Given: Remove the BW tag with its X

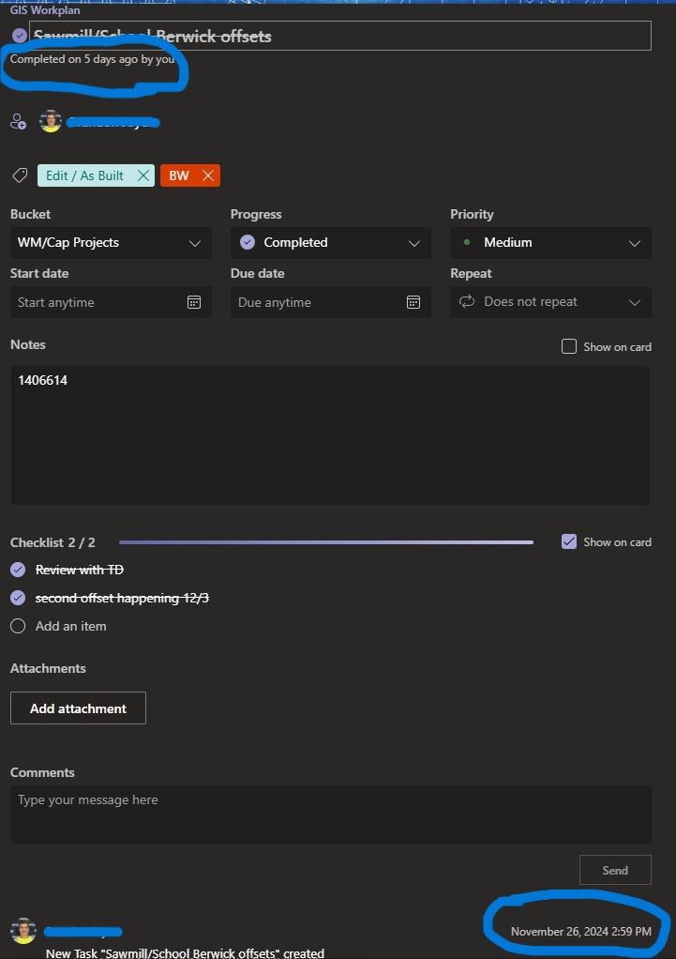Looking at the screenshot, I should point(209,175).
